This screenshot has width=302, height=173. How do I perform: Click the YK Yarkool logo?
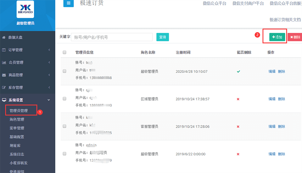25,9
